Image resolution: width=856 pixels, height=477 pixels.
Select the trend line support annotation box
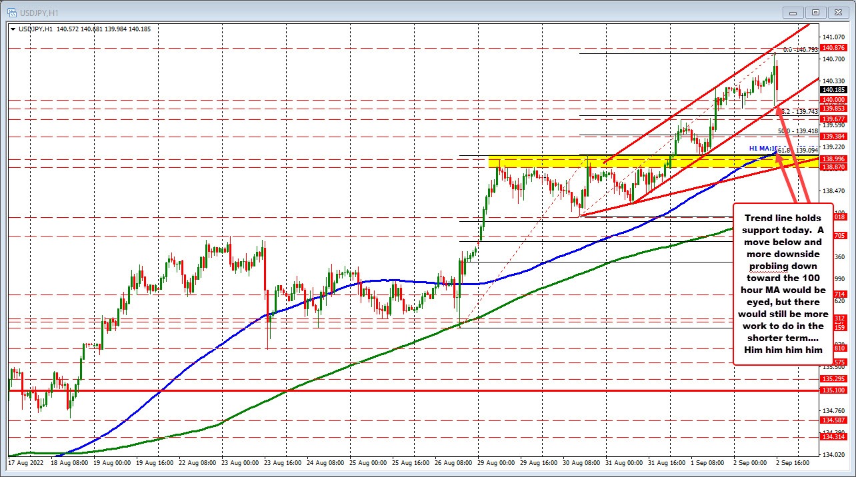783,284
